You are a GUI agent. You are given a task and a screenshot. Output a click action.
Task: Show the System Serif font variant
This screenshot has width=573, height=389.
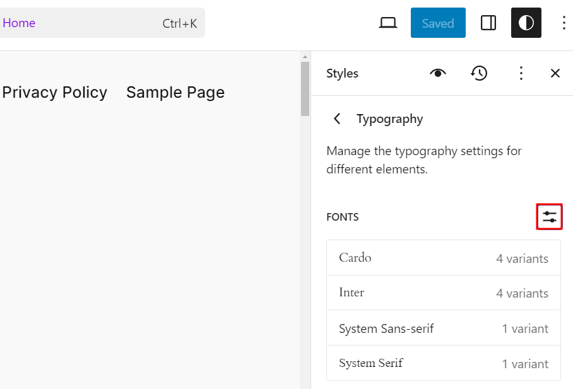click(444, 363)
